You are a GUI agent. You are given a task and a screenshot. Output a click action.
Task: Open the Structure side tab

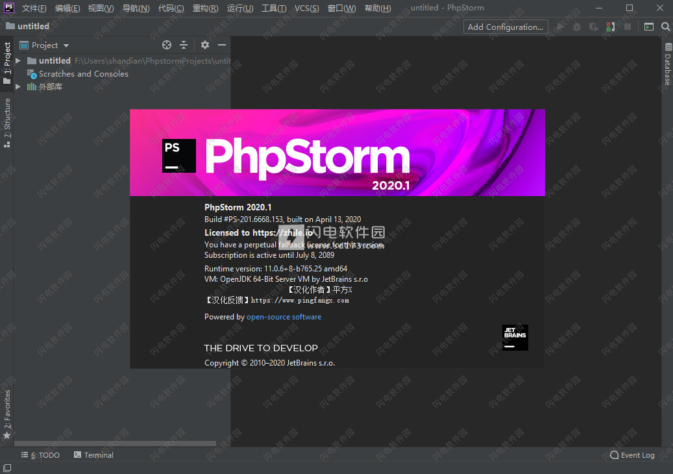click(x=7, y=123)
